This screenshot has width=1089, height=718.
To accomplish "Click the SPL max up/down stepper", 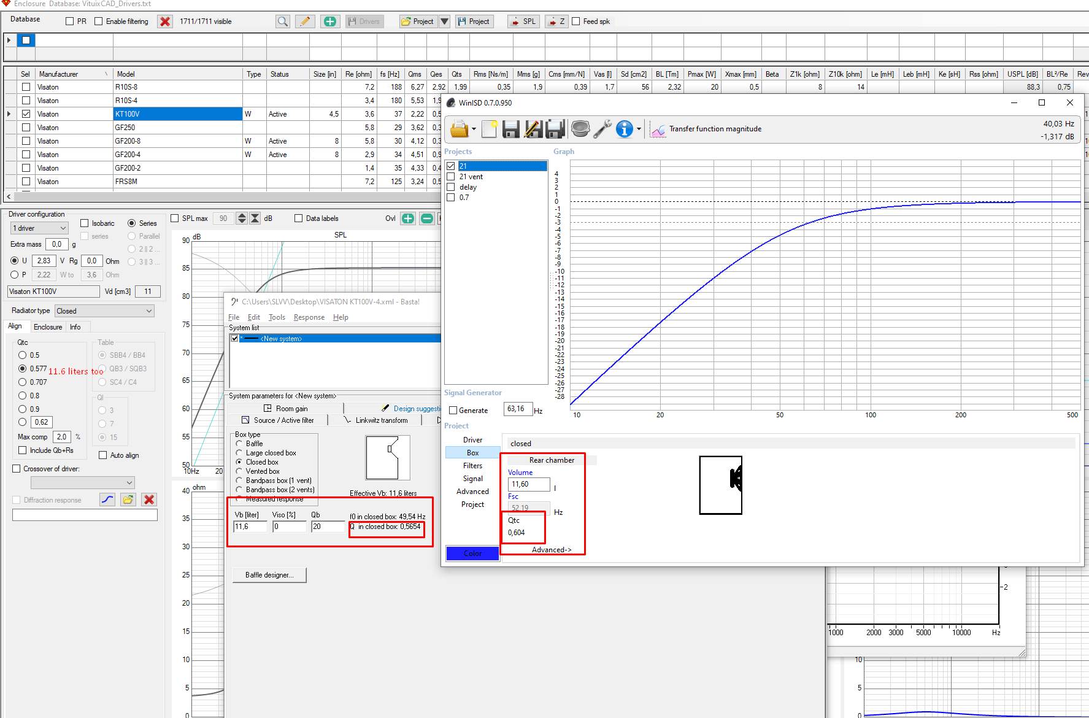I will [242, 218].
